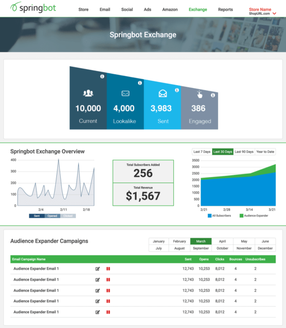Click the Audience Expander green legend swatch
The width and height of the screenshot is (286, 328).
[x=241, y=216]
